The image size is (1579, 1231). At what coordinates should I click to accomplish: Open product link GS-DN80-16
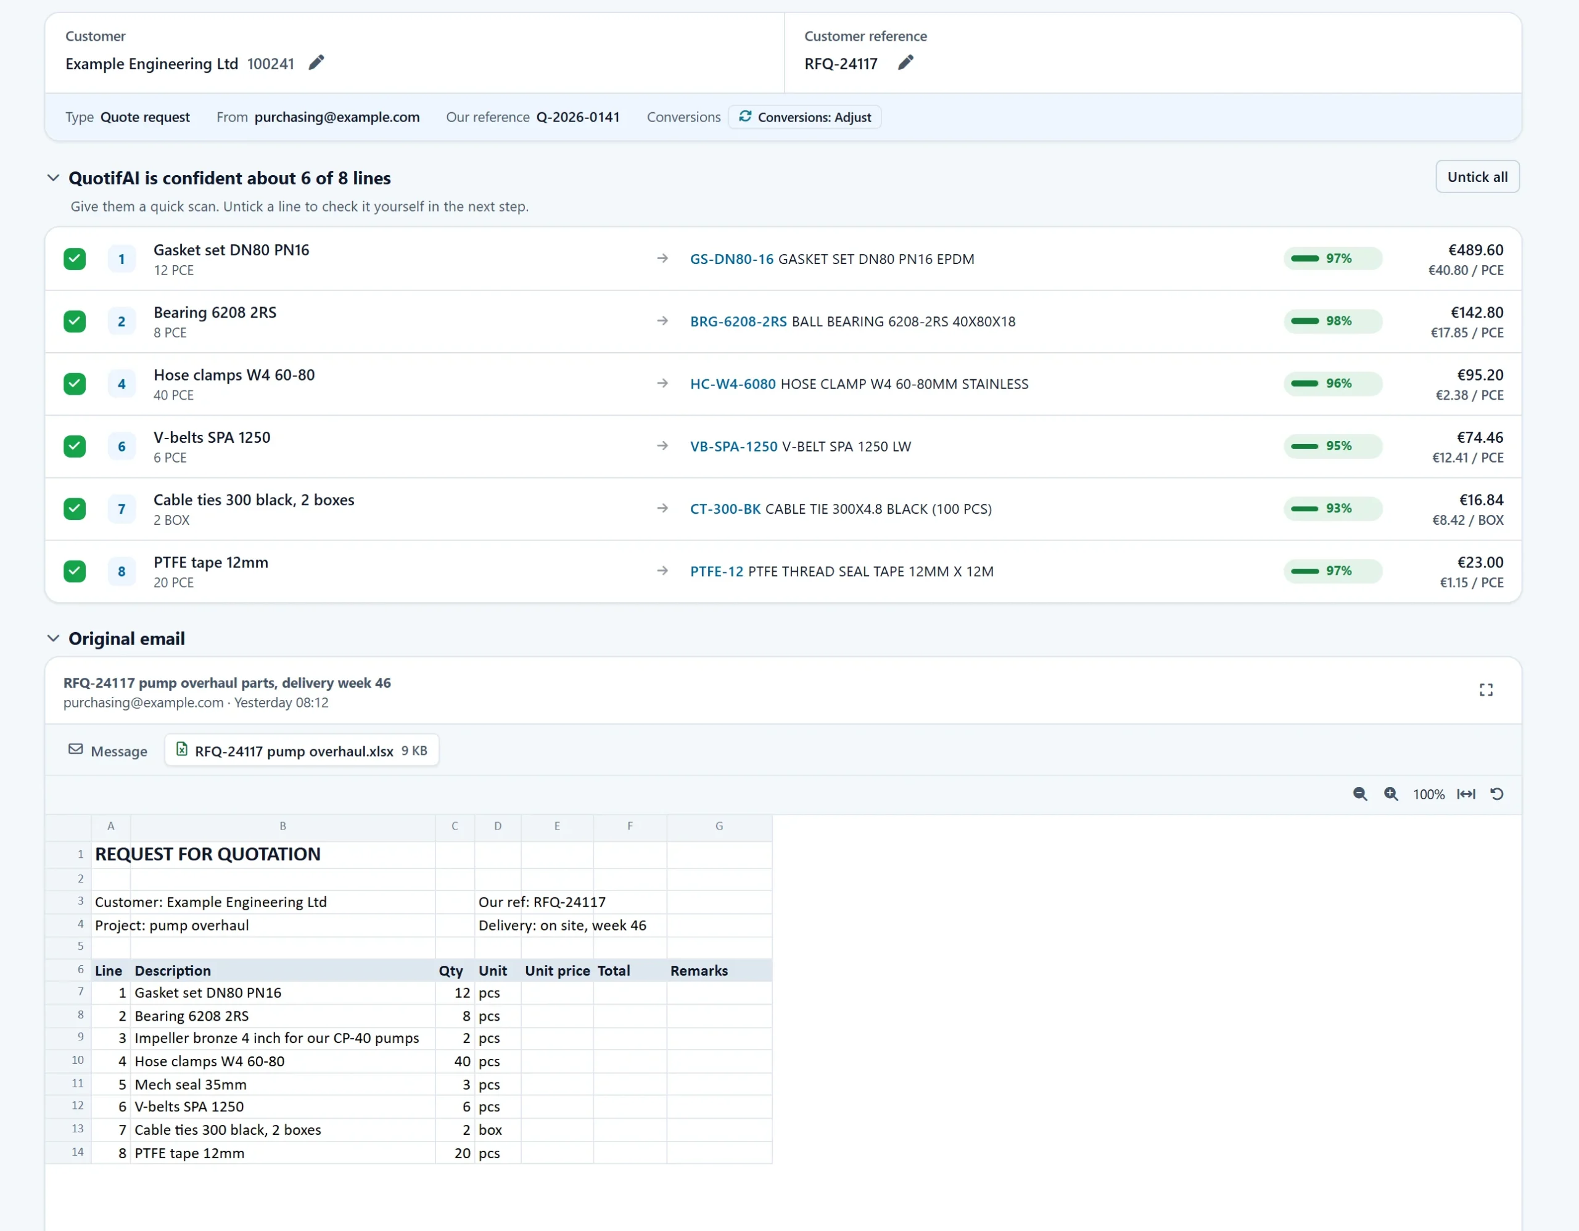(x=732, y=259)
